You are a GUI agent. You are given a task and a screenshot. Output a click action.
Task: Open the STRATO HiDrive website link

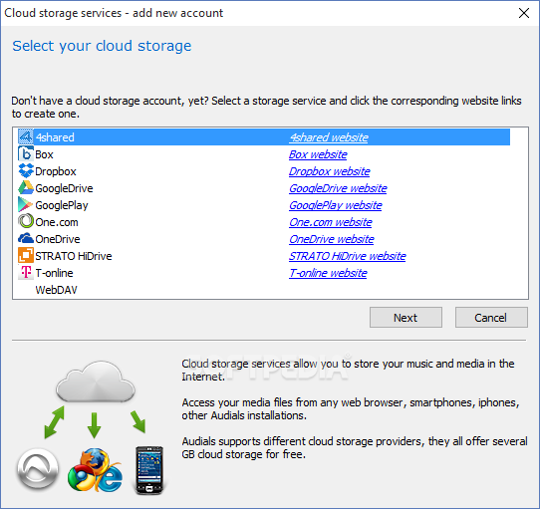point(348,256)
